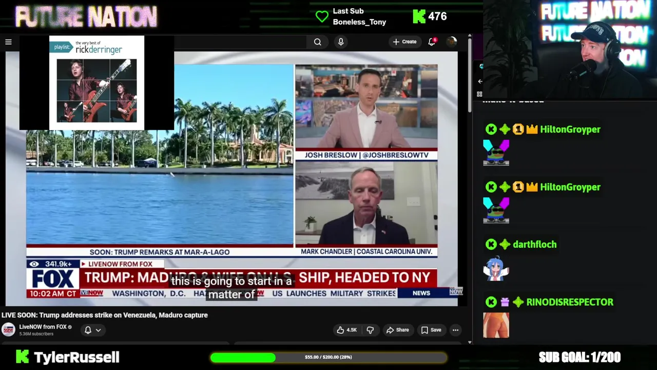Click the darthfloch chat username
The height and width of the screenshot is (370, 657).
534,245
